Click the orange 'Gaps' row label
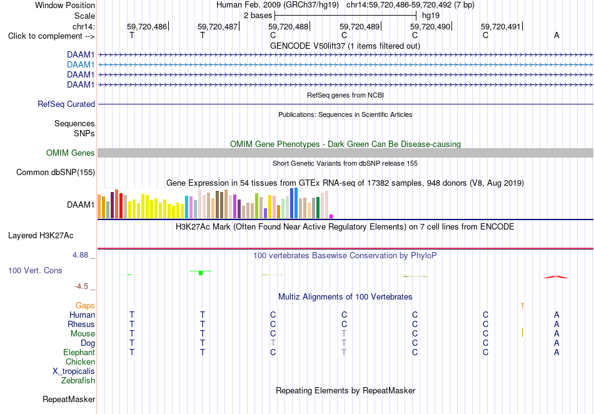This screenshot has height=414, width=594. (85, 305)
